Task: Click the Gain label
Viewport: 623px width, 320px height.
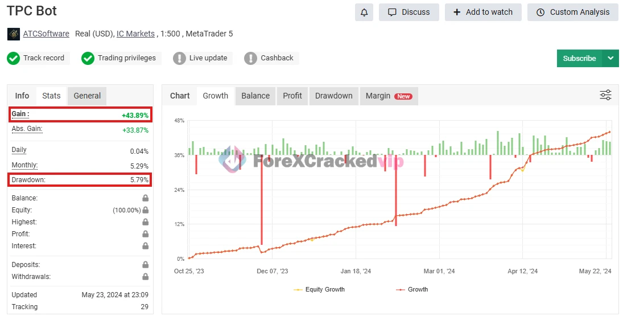Action: pos(20,114)
